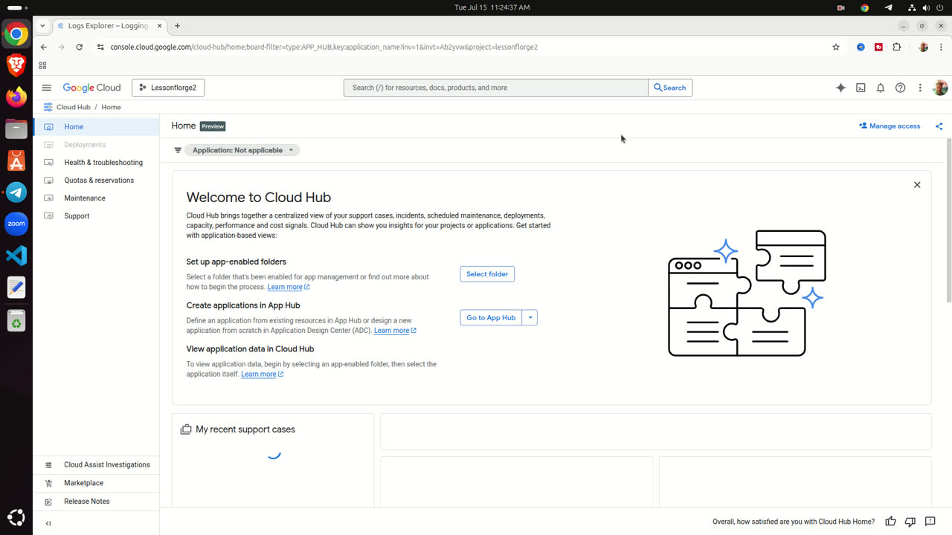Open a new browser tab
The image size is (952, 535).
[177, 25]
